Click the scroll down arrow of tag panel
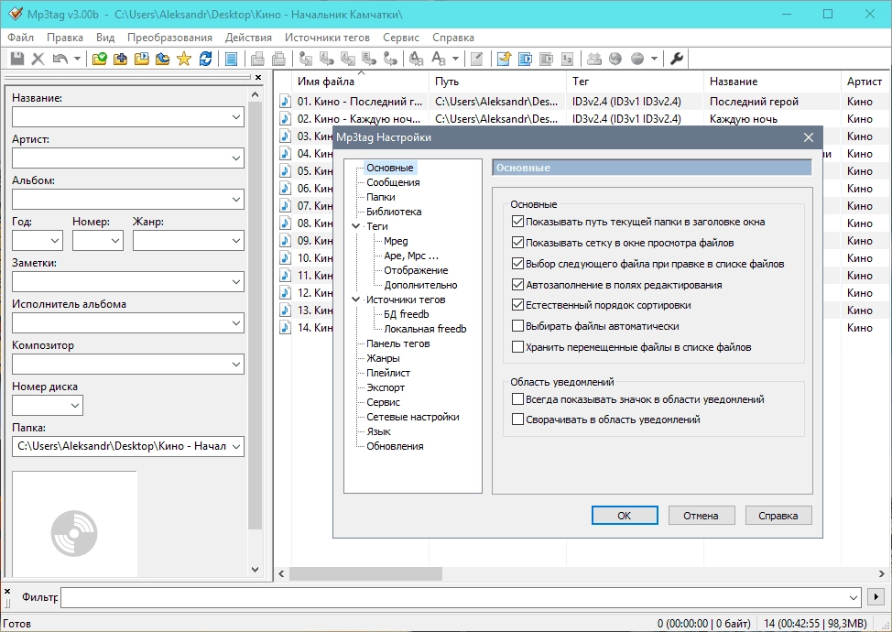The width and height of the screenshot is (892, 632). point(255,570)
